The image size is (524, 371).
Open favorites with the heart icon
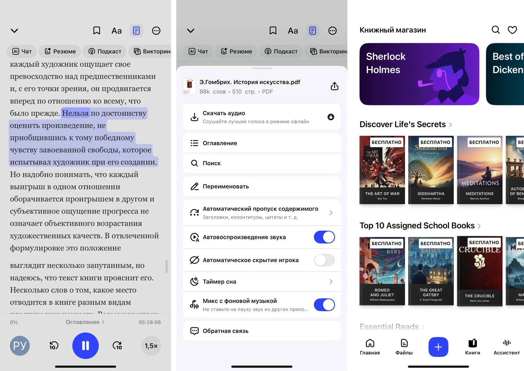[x=512, y=30]
